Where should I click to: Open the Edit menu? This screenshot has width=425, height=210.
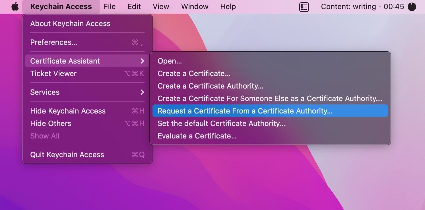134,7
